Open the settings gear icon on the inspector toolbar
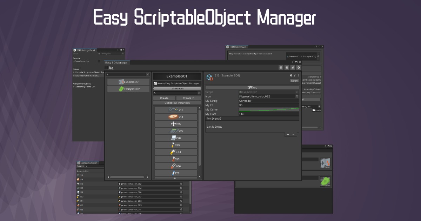Viewport: 421px width, 221px height. point(299,67)
